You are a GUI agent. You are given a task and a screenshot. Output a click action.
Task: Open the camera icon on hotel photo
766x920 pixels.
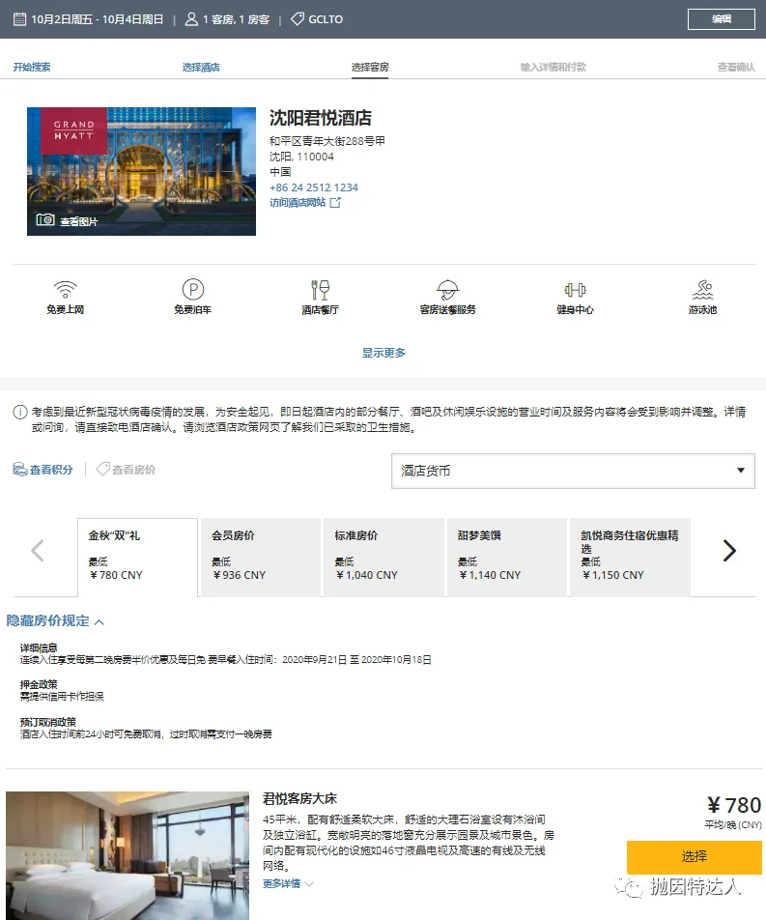45,219
